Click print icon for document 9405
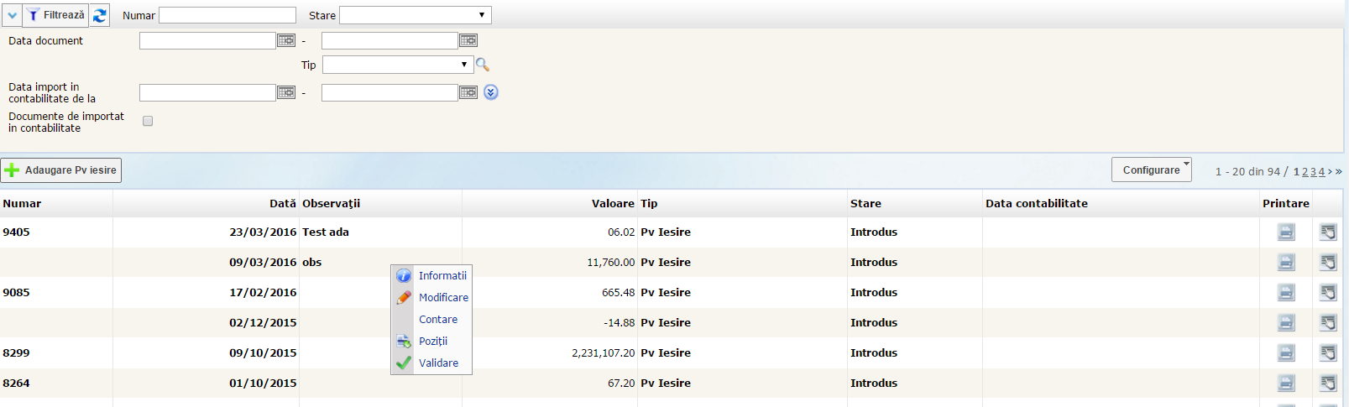 point(1286,232)
